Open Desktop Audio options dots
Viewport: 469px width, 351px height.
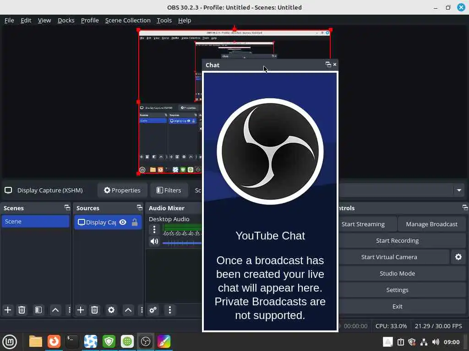154,229
